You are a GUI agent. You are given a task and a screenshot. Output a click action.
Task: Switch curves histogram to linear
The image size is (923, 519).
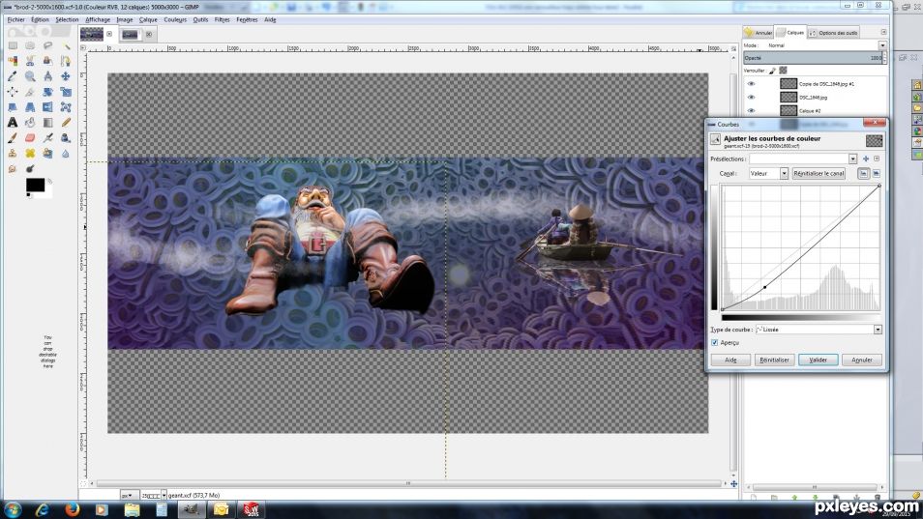[864, 173]
